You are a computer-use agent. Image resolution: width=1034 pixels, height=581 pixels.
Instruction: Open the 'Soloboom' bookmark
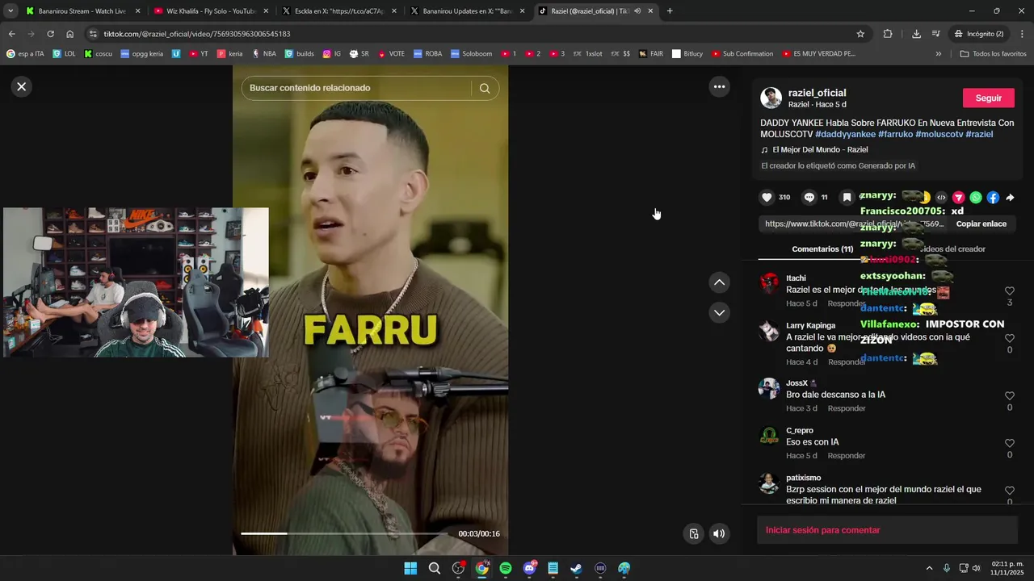471,54
